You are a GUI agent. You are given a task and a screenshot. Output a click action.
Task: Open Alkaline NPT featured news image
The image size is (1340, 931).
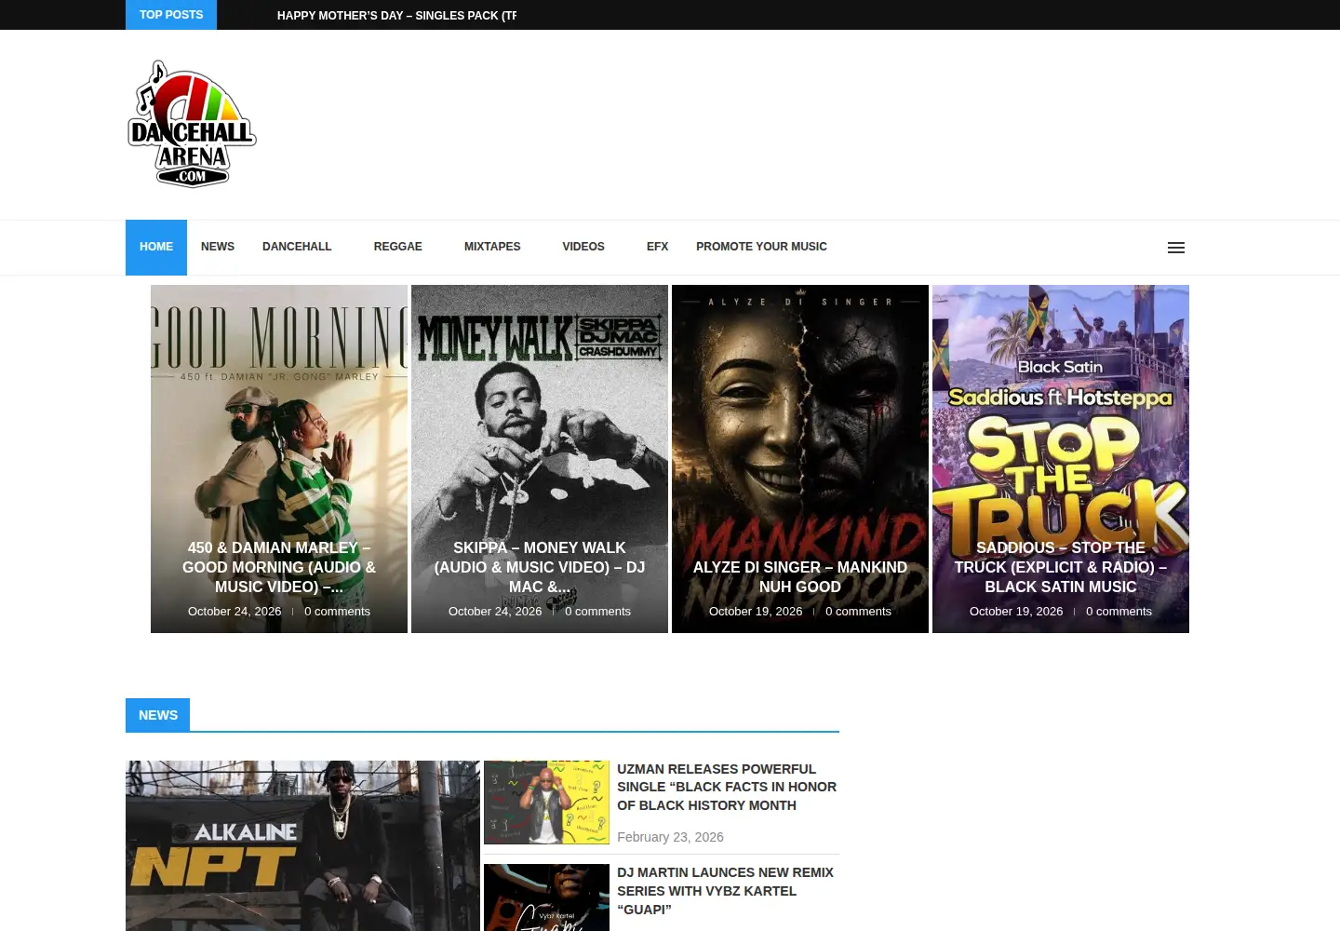(302, 845)
